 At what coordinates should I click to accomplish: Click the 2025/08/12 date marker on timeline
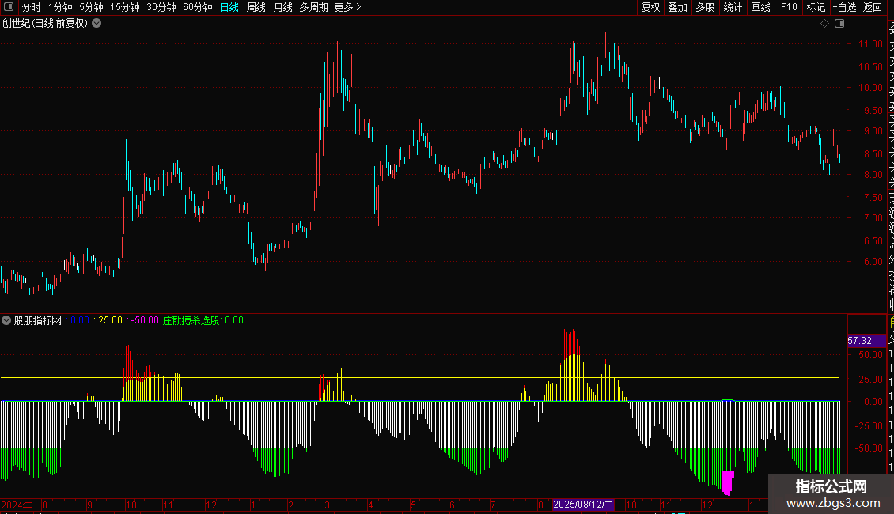pyautogui.click(x=583, y=505)
